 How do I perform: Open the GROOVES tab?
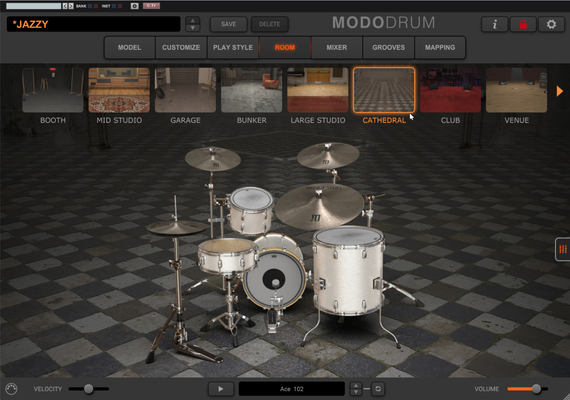pyautogui.click(x=389, y=48)
